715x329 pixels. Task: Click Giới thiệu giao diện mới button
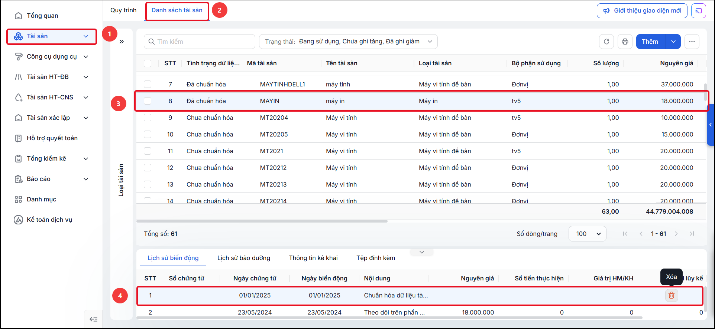tap(642, 11)
